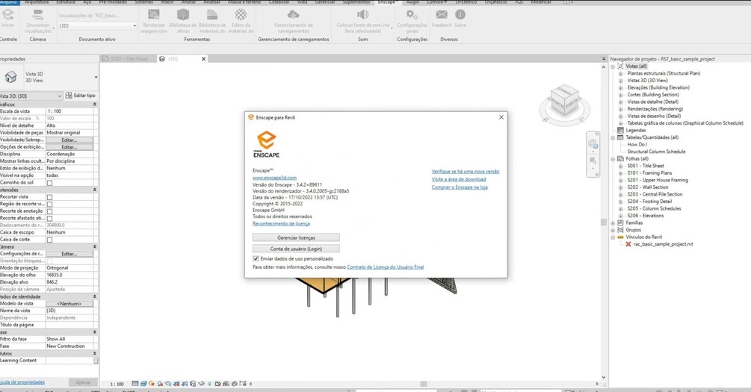Click the Colocar fonte de som speaker icon
The height and width of the screenshot is (392, 751).
click(363, 15)
